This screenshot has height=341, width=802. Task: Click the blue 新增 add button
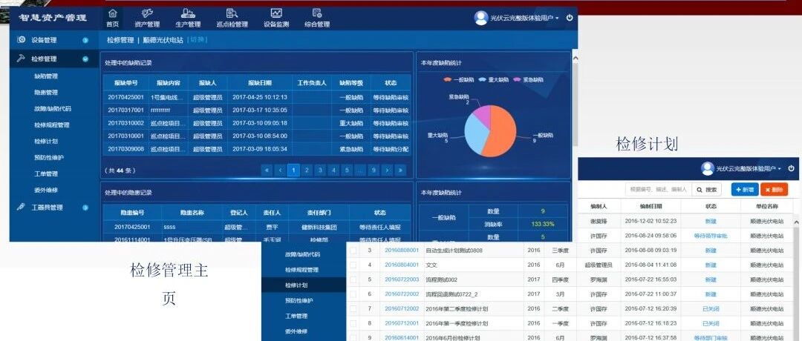click(x=745, y=189)
